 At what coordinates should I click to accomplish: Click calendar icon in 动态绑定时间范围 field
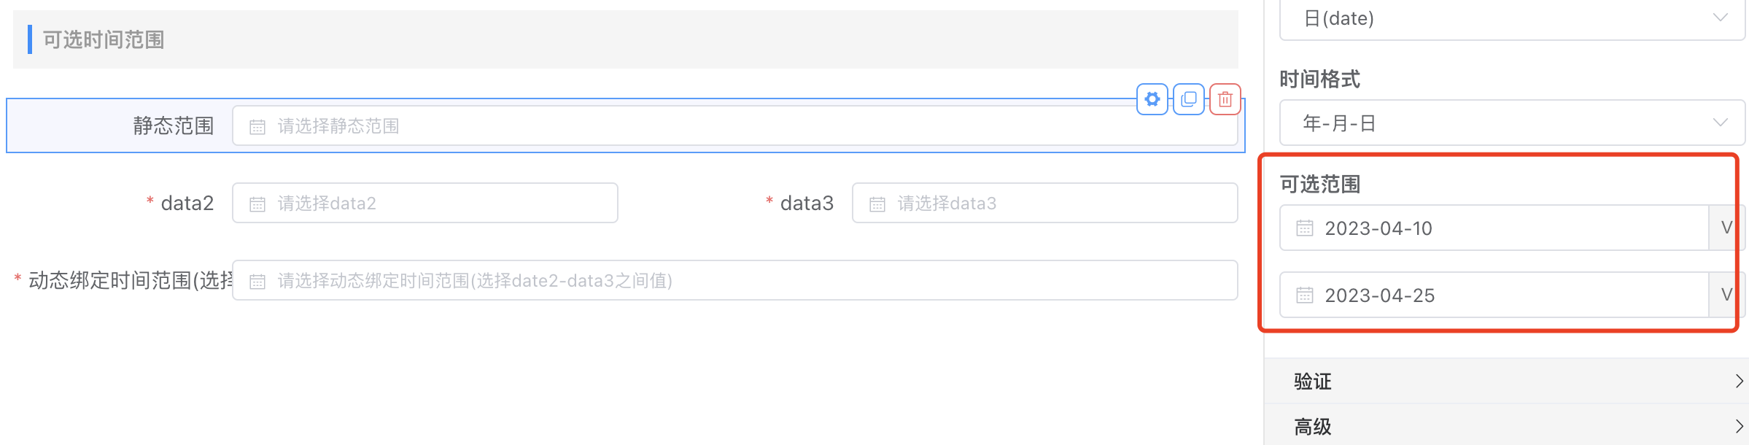[x=257, y=282]
